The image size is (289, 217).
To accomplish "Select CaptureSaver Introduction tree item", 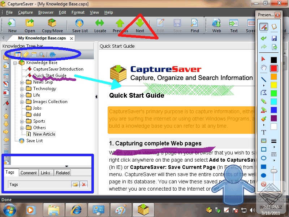I will click(x=58, y=69).
